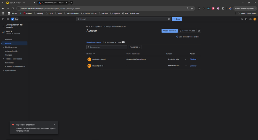Click the alestacul60@gmail.com email cell
This screenshot has height=140, width=258.
[136, 59]
